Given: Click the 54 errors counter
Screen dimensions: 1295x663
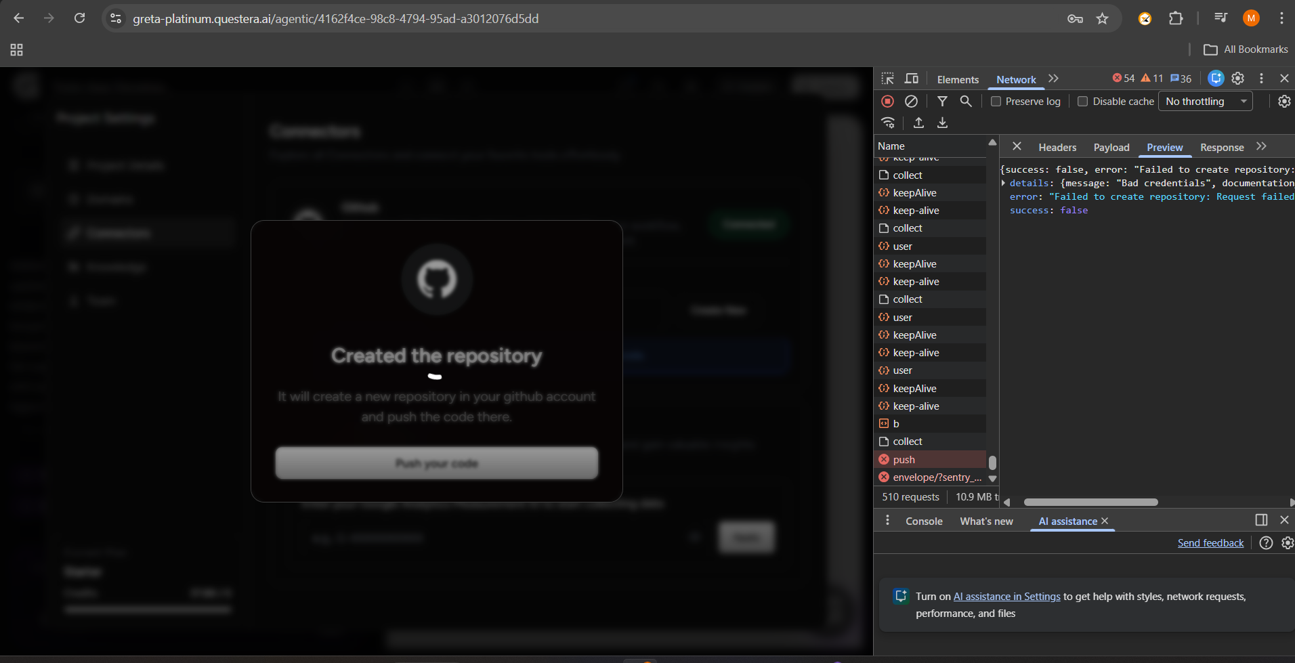Looking at the screenshot, I should pyautogui.click(x=1124, y=79).
